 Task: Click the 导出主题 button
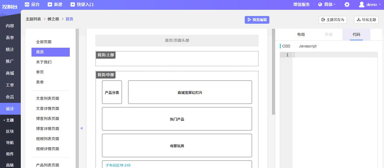click(x=366, y=20)
